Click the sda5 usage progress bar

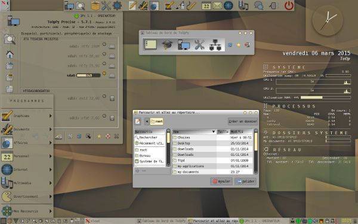coord(88,75)
